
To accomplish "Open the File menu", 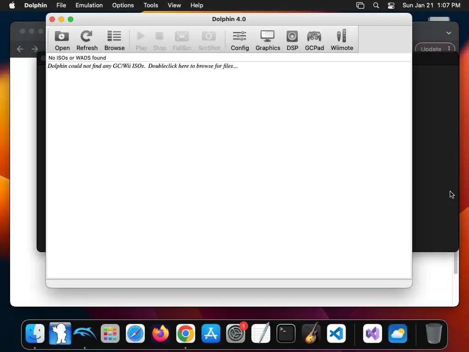I will tap(61, 5).
